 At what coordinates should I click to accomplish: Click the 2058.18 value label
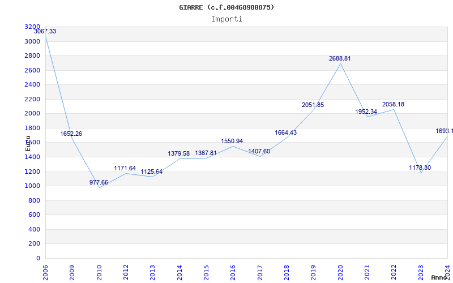click(393, 105)
